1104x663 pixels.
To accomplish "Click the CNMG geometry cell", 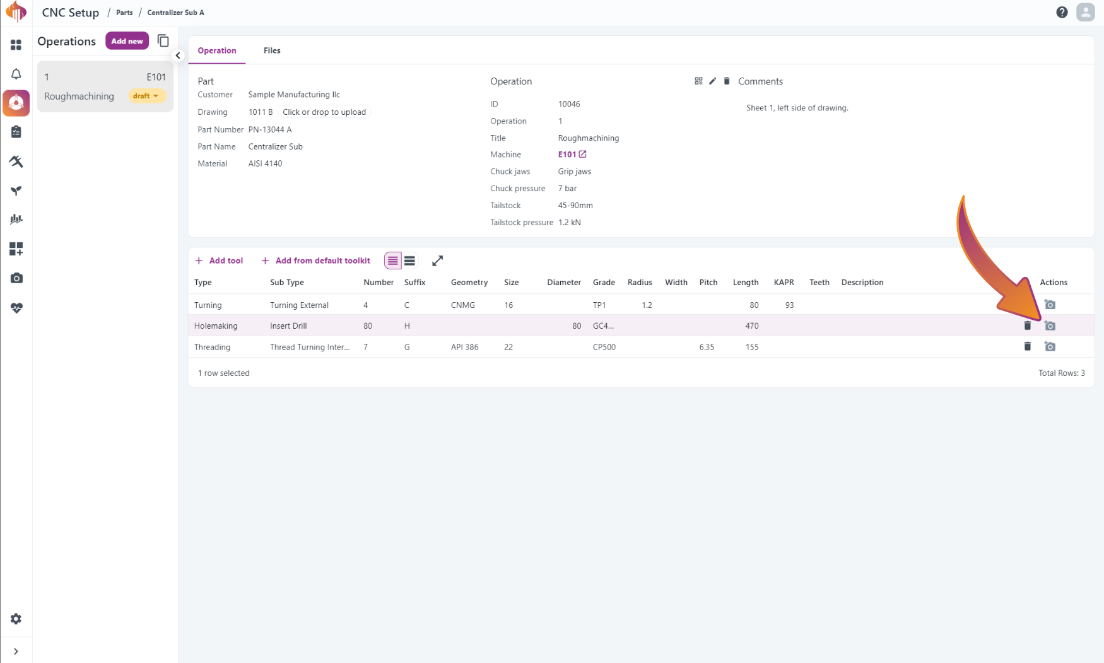I will [x=463, y=305].
